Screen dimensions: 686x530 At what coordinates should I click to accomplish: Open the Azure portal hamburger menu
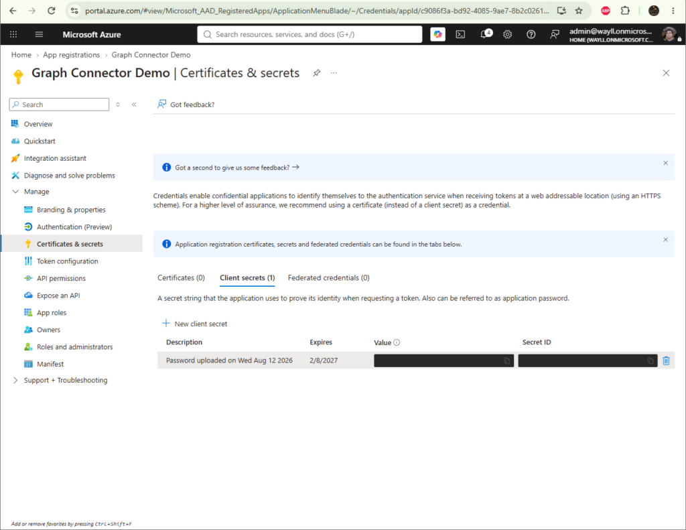click(x=39, y=34)
